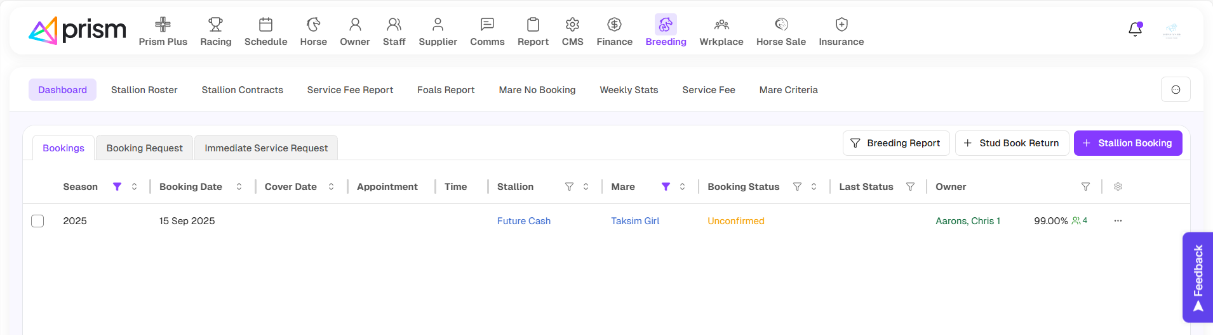Image resolution: width=1213 pixels, height=335 pixels.
Task: Open the Feedback side panel
Action: [1198, 277]
